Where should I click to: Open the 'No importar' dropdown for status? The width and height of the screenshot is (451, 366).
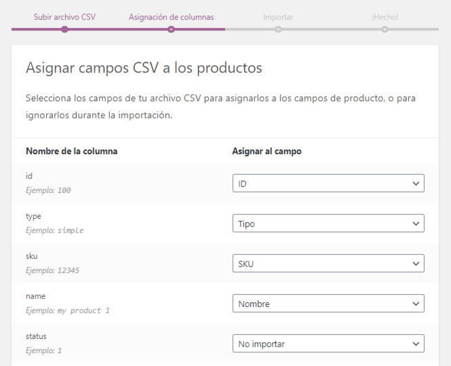pos(328,344)
